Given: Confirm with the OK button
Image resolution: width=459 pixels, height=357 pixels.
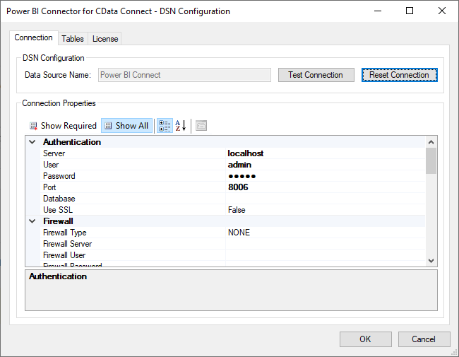Looking at the screenshot, I should point(365,339).
